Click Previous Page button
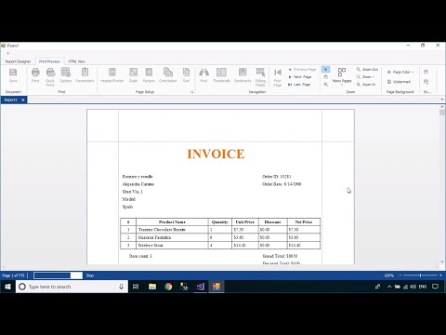 [x=302, y=70]
